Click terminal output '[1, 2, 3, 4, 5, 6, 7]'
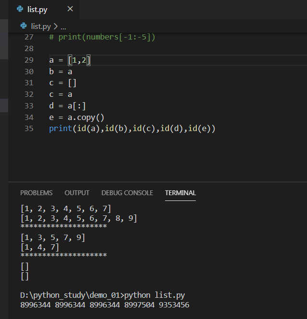 tap(66, 209)
